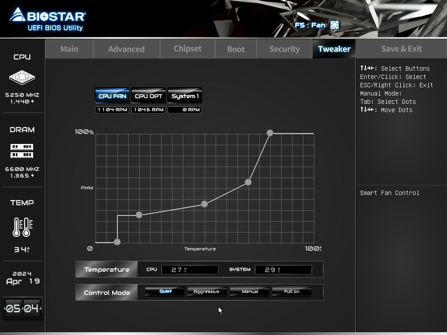The image size is (447, 335).
Task: Click the Smart Fan Control help text
Action: pyautogui.click(x=389, y=193)
